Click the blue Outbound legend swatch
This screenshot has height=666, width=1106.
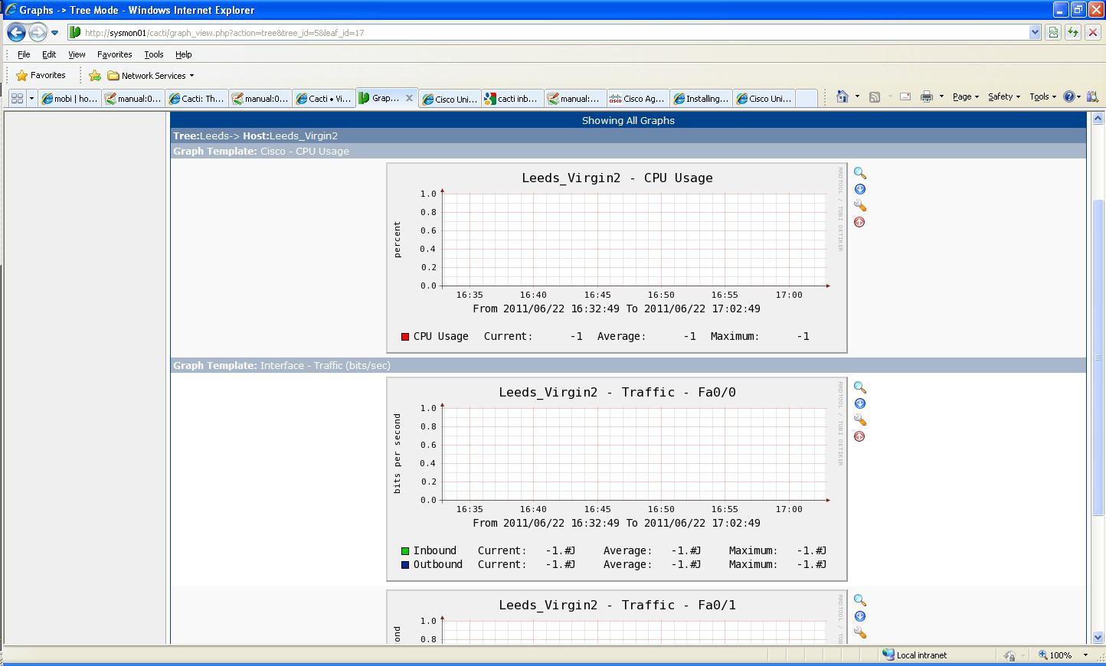click(405, 565)
